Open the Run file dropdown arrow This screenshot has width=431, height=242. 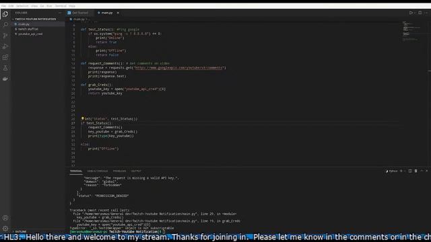415,13
